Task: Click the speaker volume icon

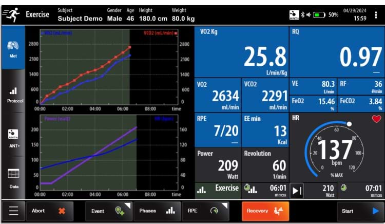Action: [308, 15]
